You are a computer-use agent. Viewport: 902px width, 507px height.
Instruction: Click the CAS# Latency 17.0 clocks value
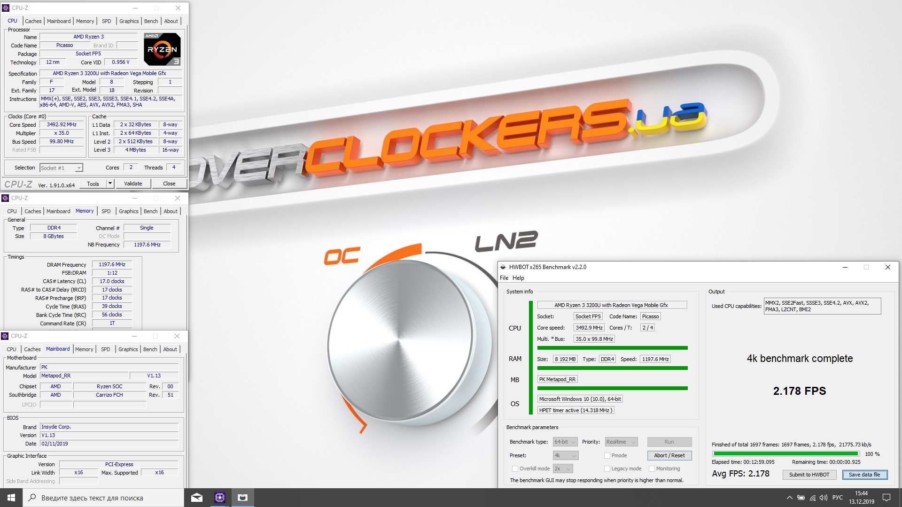[112, 282]
